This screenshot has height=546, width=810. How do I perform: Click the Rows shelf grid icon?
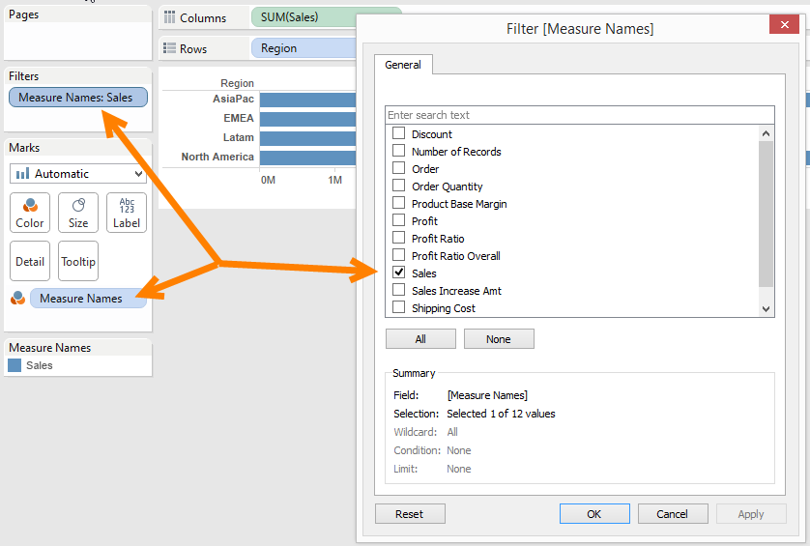[x=169, y=48]
